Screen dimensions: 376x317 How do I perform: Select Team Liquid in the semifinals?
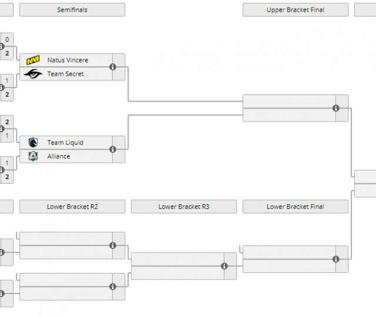point(65,143)
